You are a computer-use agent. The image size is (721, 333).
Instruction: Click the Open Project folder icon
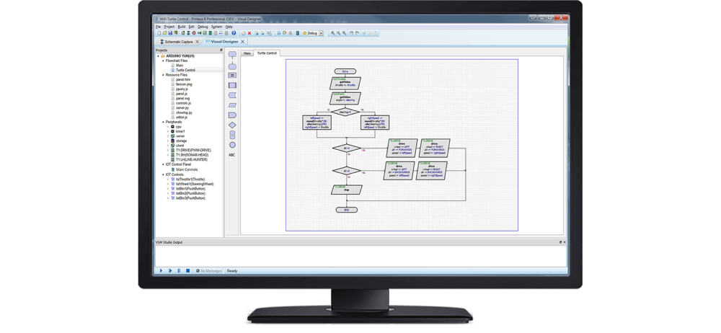click(x=164, y=33)
